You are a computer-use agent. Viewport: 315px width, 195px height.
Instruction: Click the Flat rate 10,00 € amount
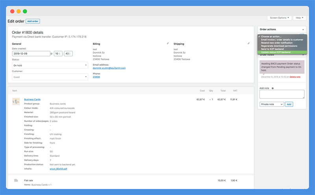coord(222,180)
